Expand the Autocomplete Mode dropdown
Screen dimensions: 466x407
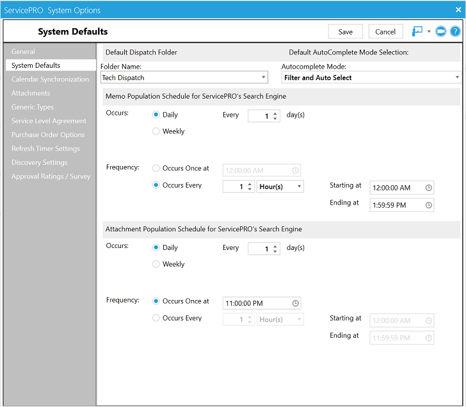[457, 78]
